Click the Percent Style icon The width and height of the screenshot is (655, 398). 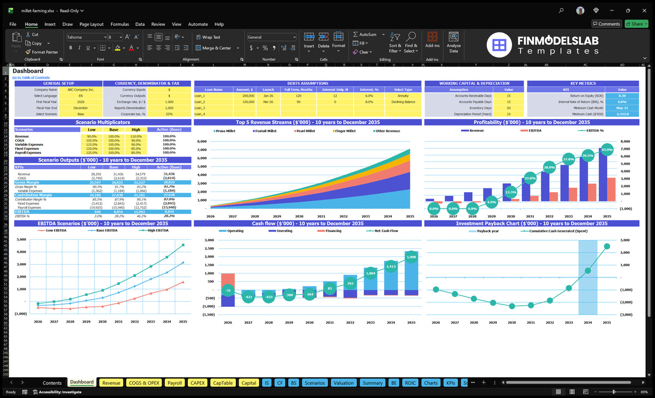[x=265, y=48]
